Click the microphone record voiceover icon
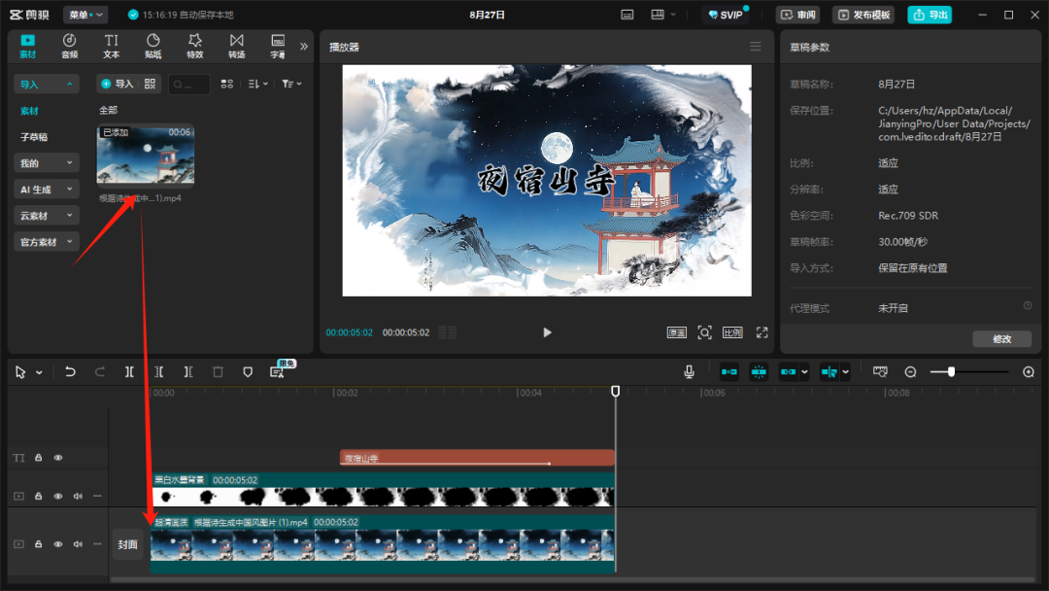Image resolution: width=1049 pixels, height=591 pixels. (x=689, y=372)
